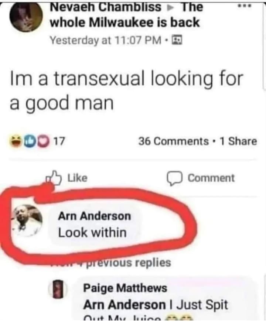Open the laughing Haha reaction icon

click(16, 141)
